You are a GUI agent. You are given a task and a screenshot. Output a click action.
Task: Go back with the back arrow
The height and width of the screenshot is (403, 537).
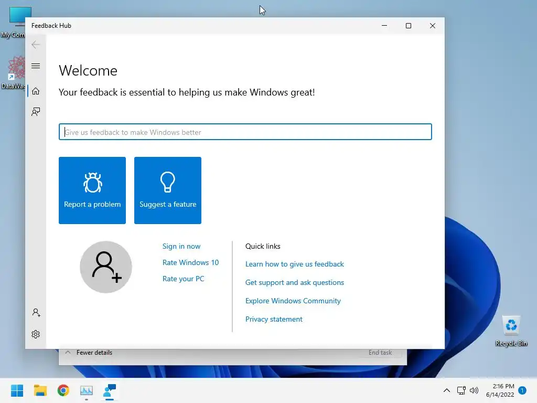click(x=36, y=45)
